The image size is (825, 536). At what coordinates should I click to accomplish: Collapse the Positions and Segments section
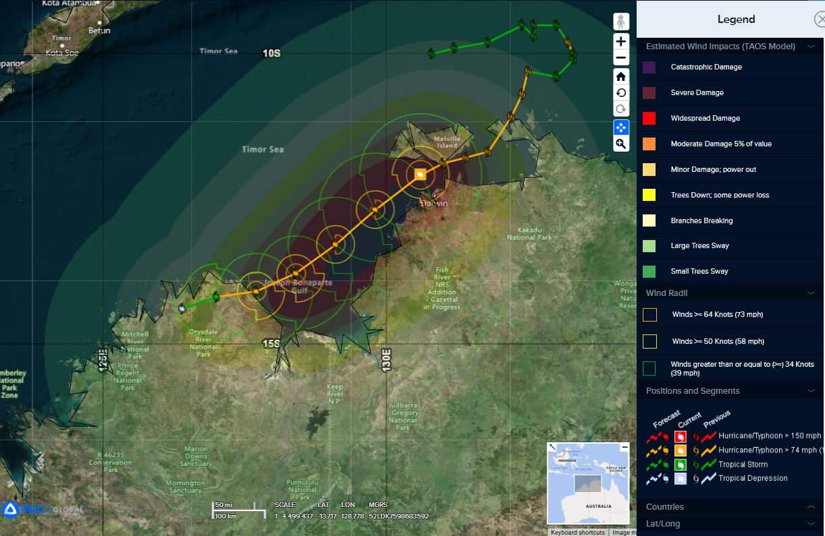810,391
